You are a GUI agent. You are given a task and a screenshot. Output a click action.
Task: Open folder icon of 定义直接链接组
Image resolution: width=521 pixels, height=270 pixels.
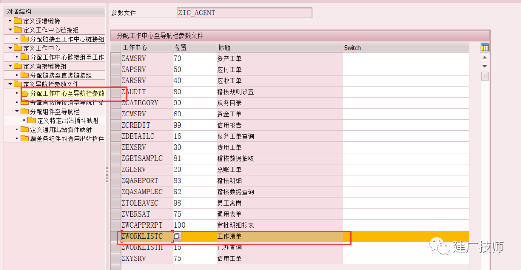[x=18, y=66]
